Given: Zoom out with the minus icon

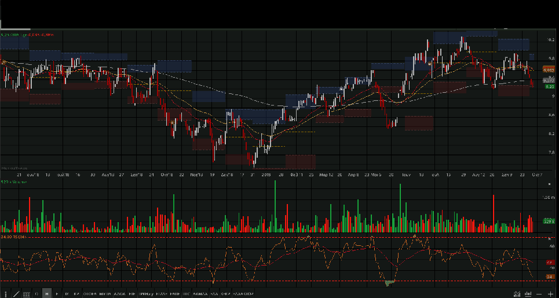Looking at the screenshot, I should [539, 294].
